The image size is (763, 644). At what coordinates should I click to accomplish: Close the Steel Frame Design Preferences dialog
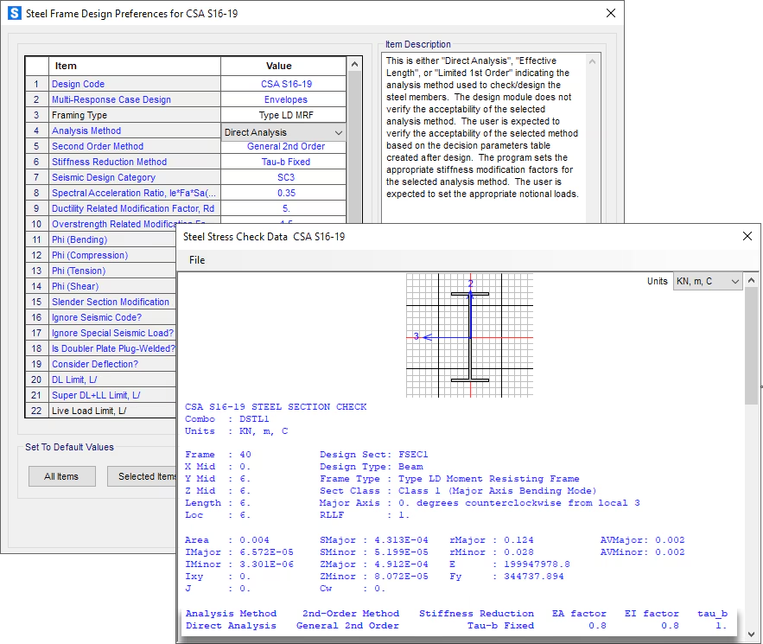click(x=610, y=14)
